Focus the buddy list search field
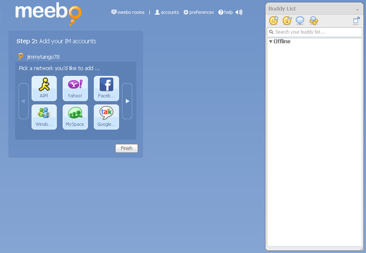The image size is (366, 253). [314, 32]
